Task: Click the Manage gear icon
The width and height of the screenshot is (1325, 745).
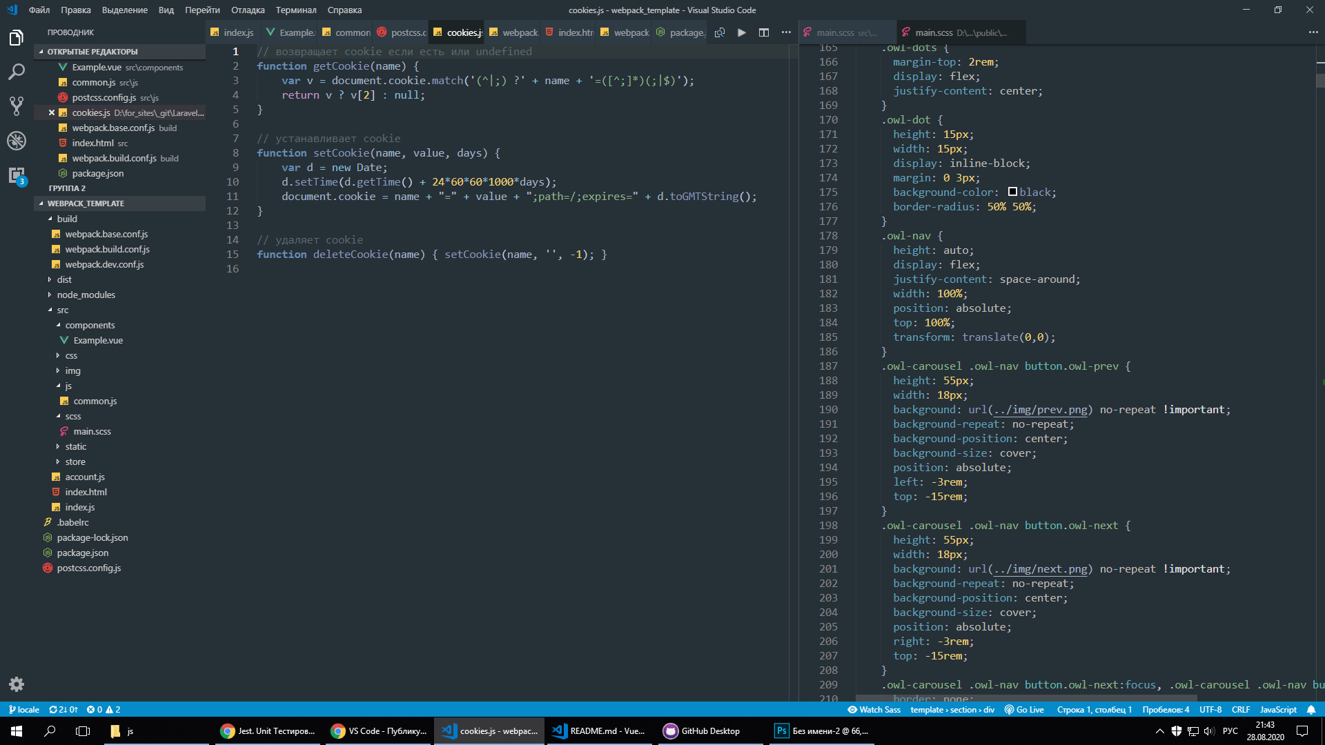Action: pyautogui.click(x=17, y=684)
